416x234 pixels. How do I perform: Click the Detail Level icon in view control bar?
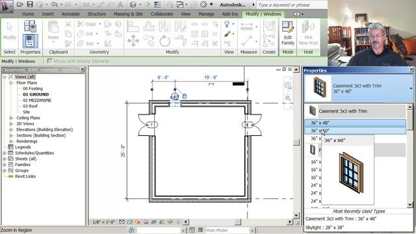[x=122, y=222]
